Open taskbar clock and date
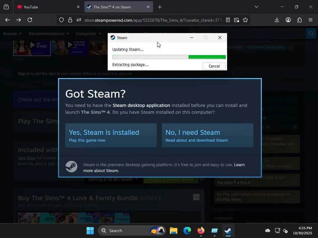The width and height of the screenshot is (318, 238). click(302, 231)
